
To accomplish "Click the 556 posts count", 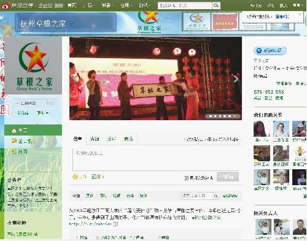I will point(279,92).
